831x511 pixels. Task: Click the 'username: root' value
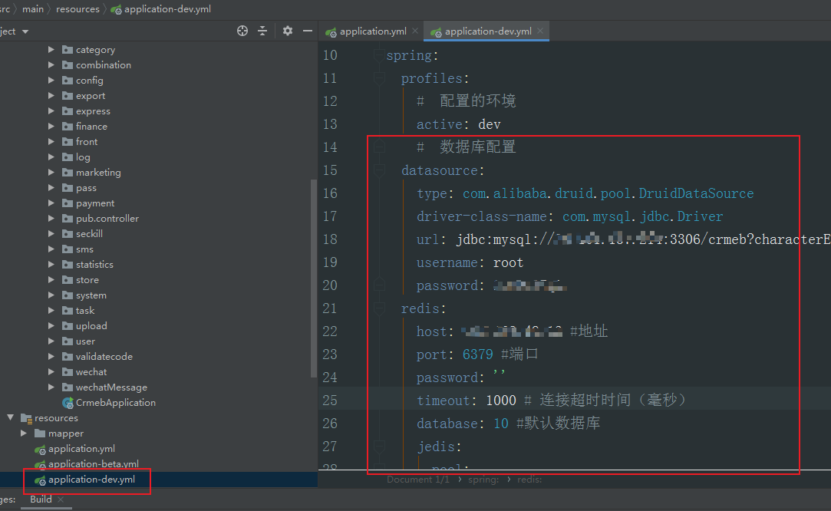[x=508, y=262]
